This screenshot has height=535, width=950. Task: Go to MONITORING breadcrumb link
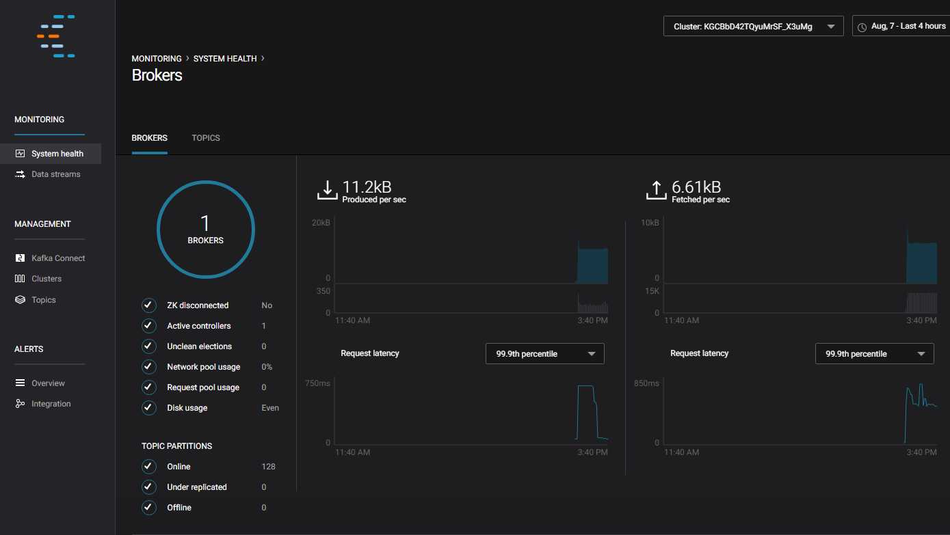point(157,59)
